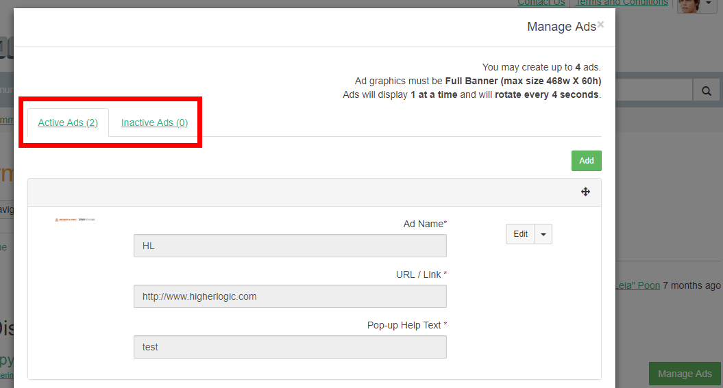Click the URL / Link input field
723x388 pixels.
click(290, 296)
